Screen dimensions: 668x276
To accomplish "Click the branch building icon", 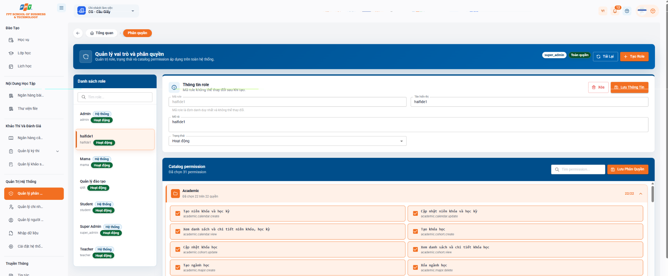I will [82, 11].
